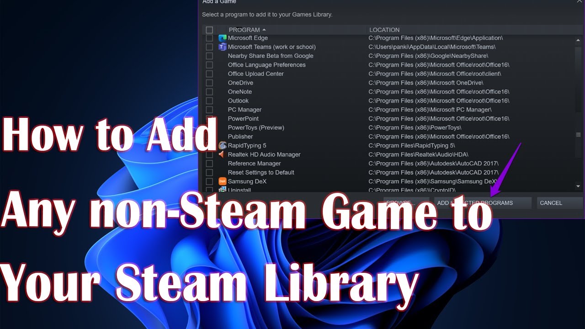
Task: Select the Microsoft Teams (work or school) entry
Action: (x=272, y=47)
